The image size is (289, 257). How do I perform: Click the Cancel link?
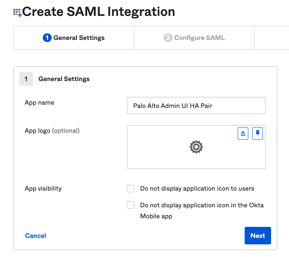[x=35, y=235]
